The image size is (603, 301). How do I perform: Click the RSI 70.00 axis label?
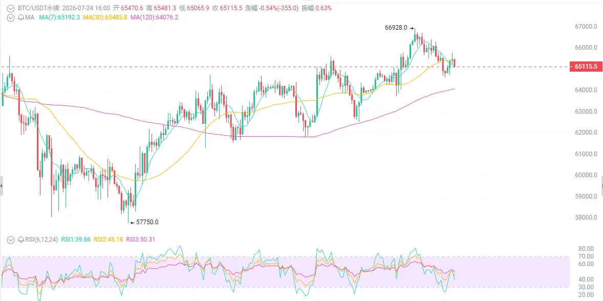(587, 256)
